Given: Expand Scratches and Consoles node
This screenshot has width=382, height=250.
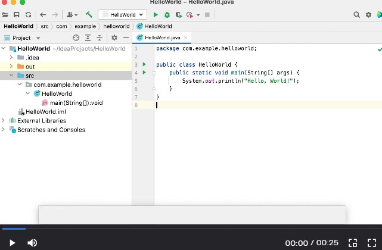Looking at the screenshot, I should point(3,129).
